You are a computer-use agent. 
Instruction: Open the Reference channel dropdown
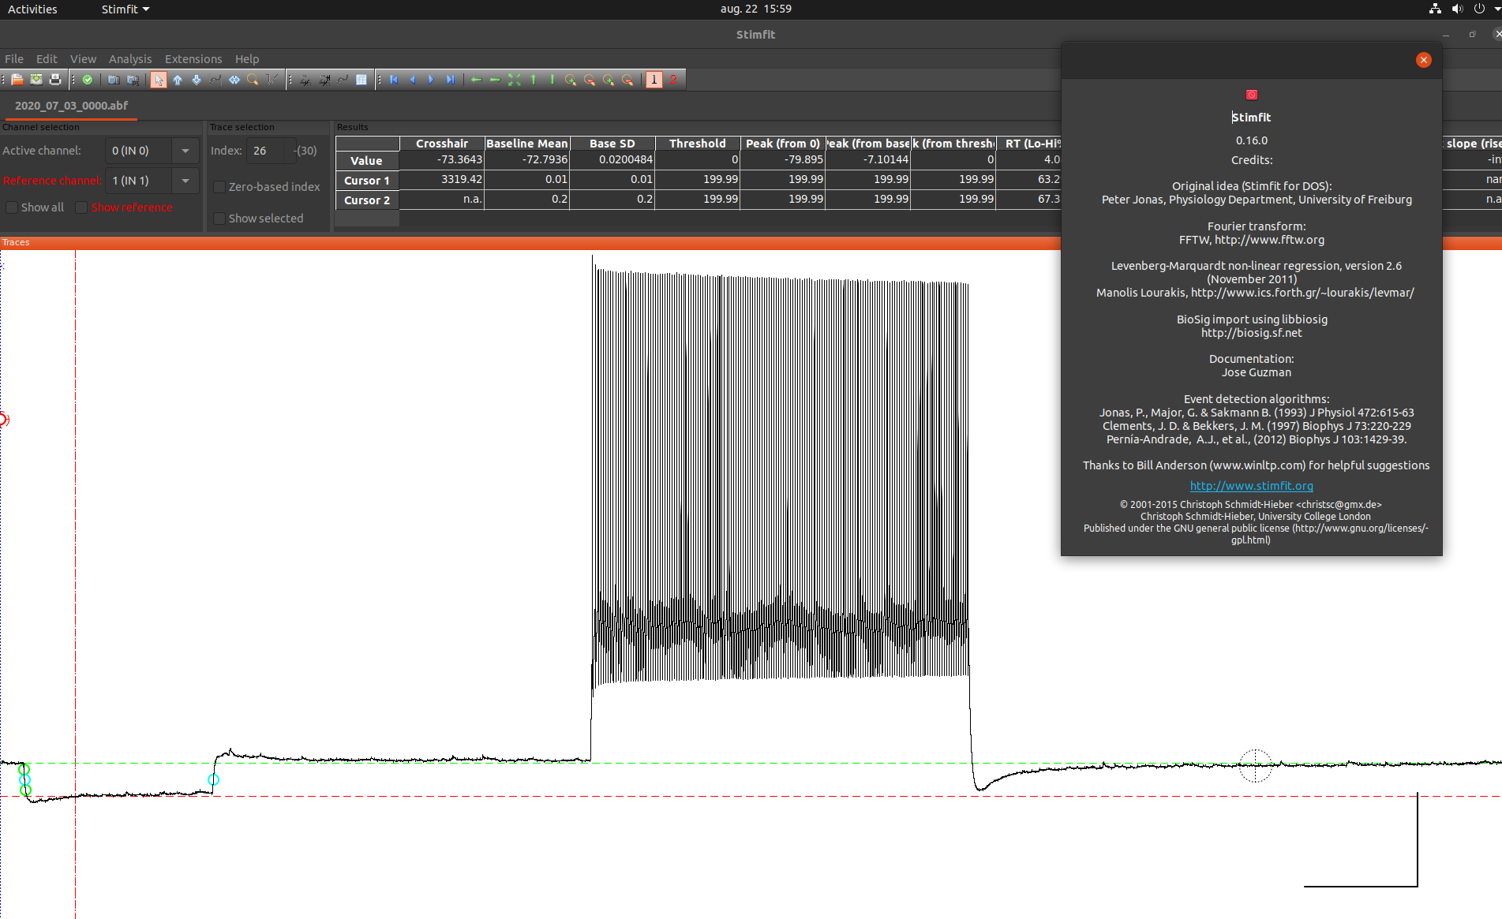click(x=185, y=180)
